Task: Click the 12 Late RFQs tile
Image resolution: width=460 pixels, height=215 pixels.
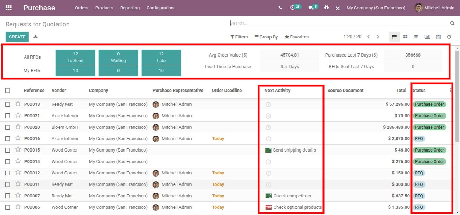Action: click(161, 57)
